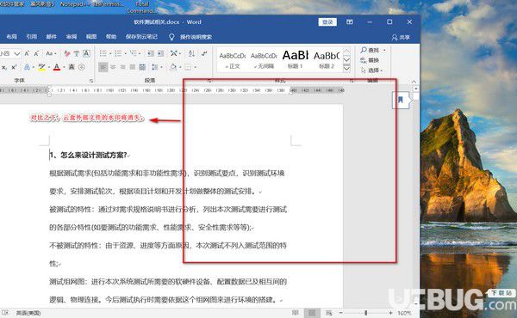Open the 引用 ribbon tab
517x318 pixels.
(x=31, y=37)
